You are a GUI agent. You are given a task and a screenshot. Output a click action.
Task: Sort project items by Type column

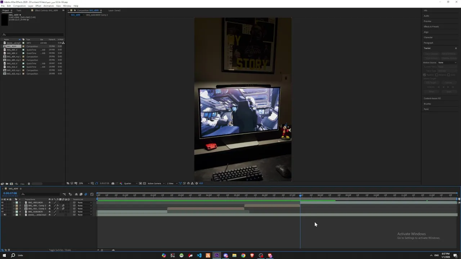(28, 39)
